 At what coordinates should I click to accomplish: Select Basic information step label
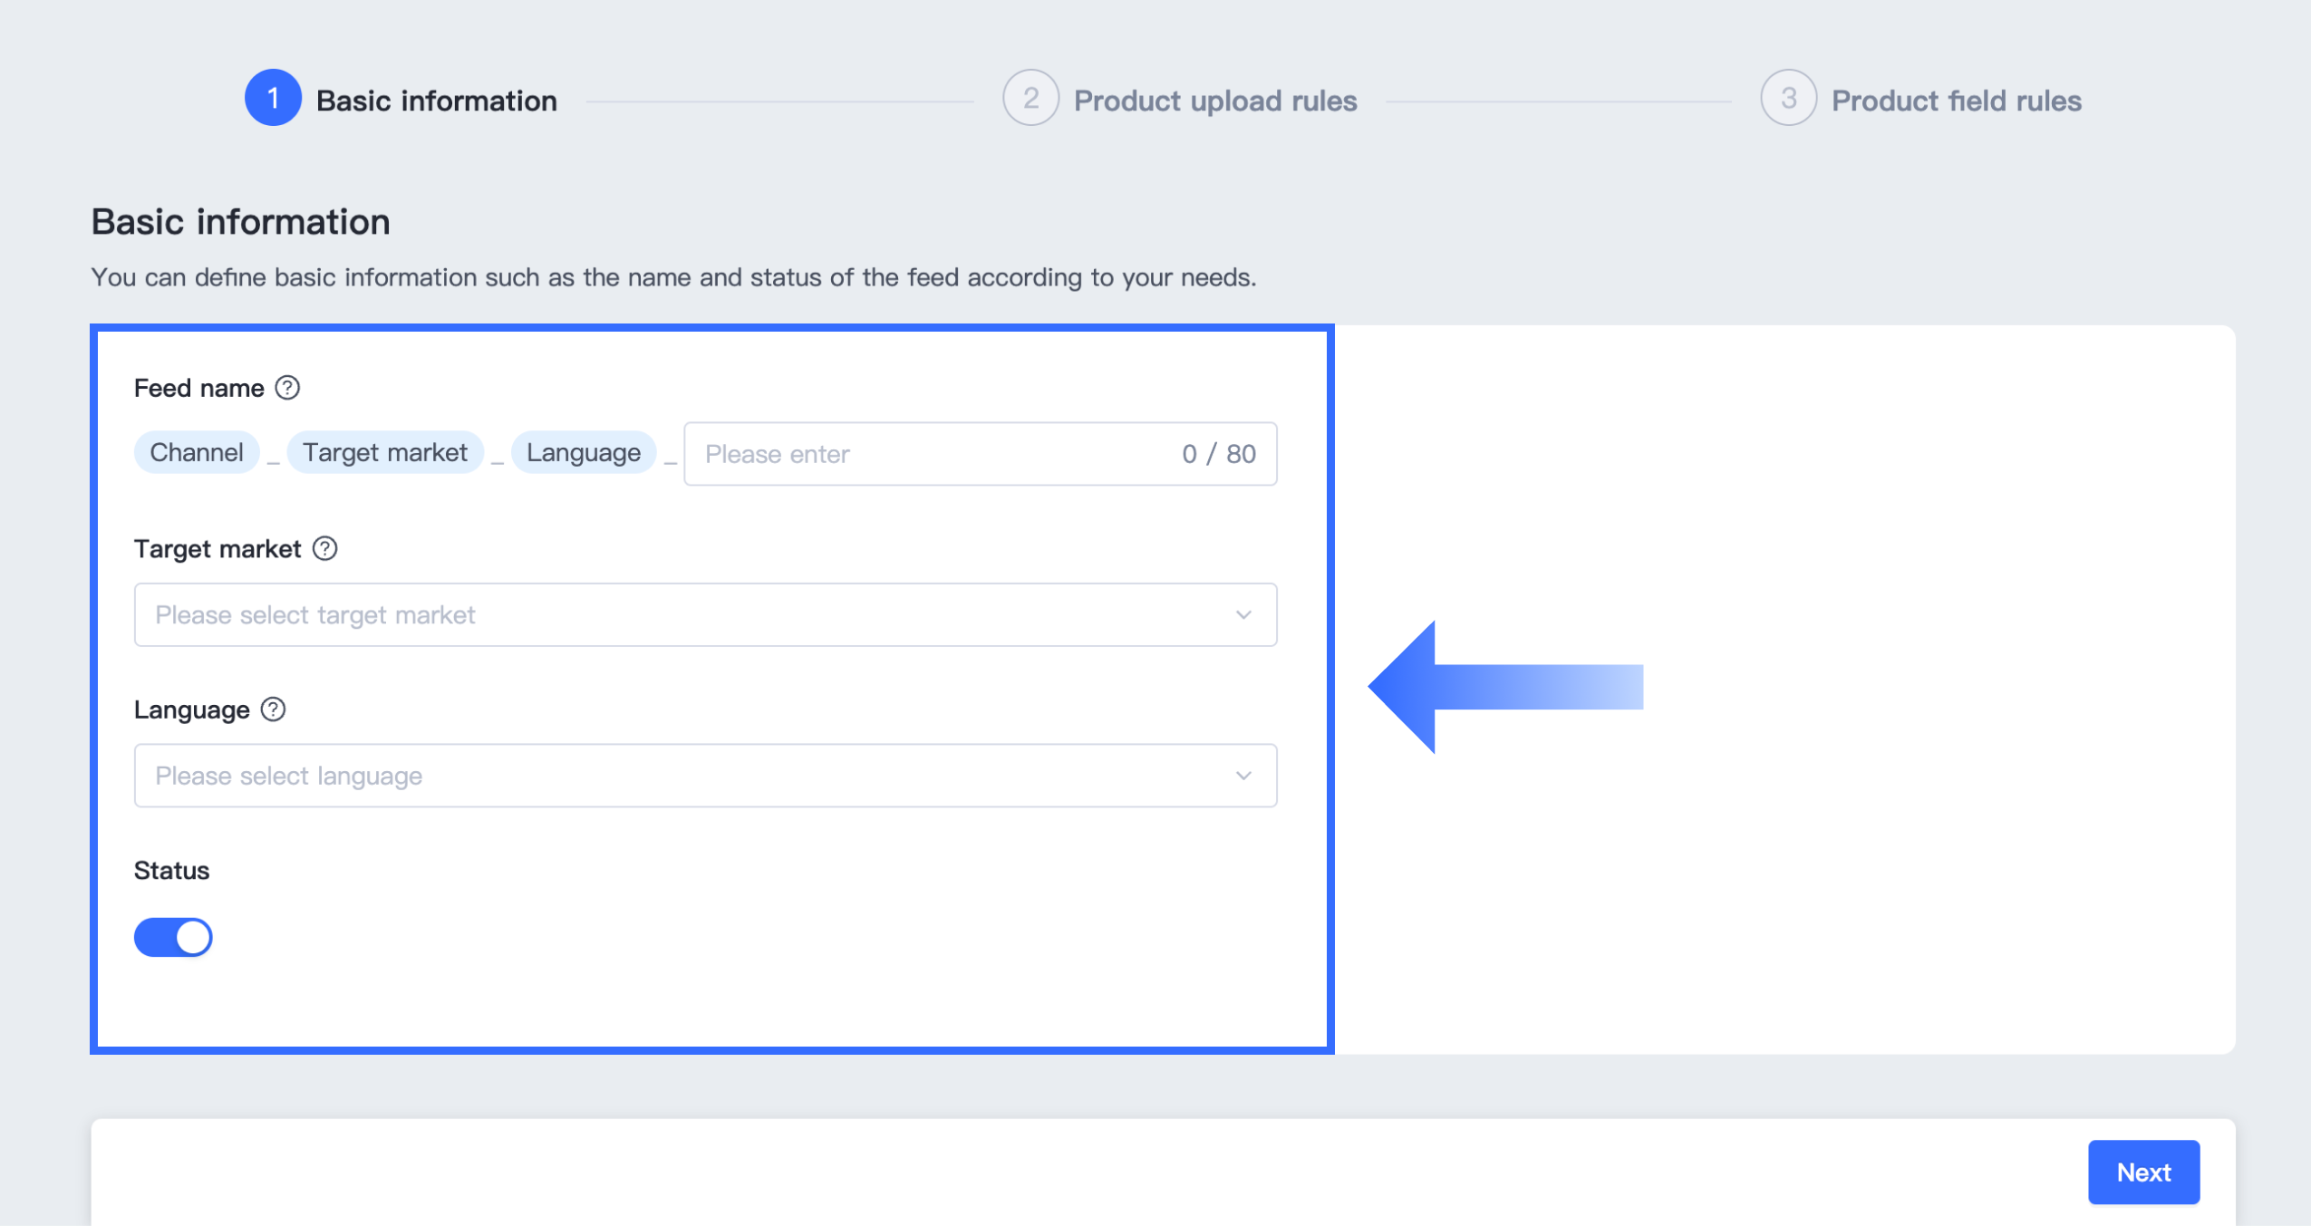(436, 101)
